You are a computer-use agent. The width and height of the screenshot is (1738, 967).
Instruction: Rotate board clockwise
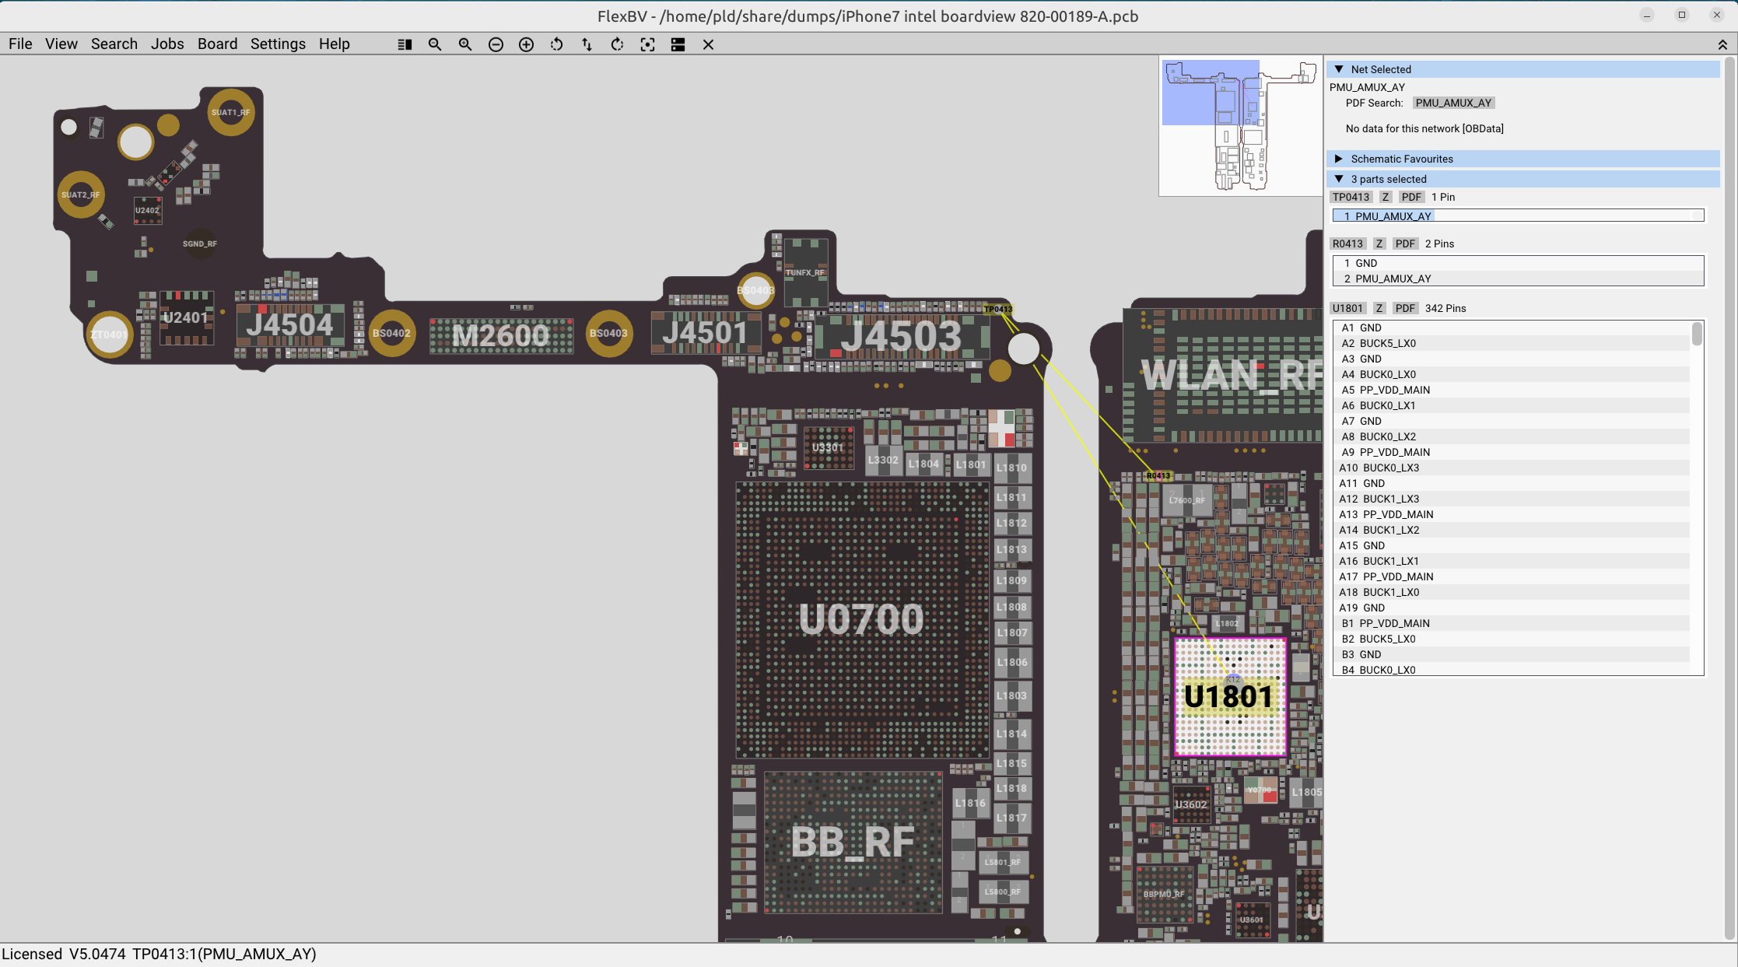(617, 45)
